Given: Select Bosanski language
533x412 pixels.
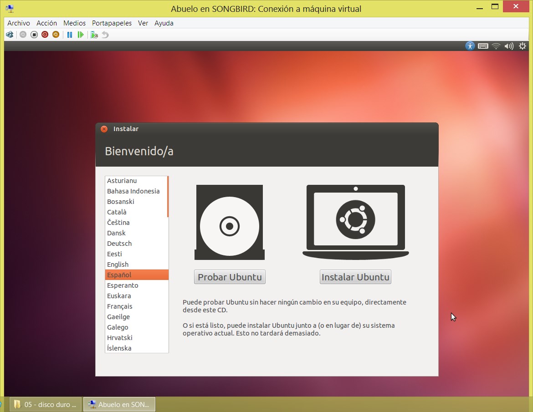Looking at the screenshot, I should tap(136, 202).
